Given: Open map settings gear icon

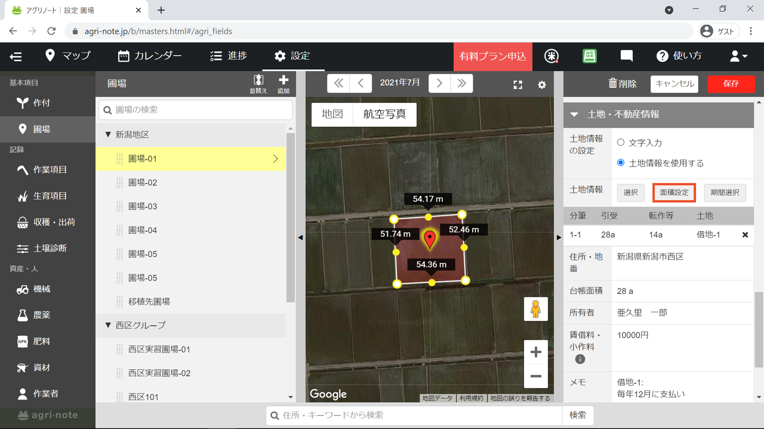Looking at the screenshot, I should (x=542, y=85).
